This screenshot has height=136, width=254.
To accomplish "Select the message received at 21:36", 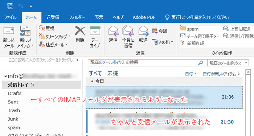I will click(164, 97).
